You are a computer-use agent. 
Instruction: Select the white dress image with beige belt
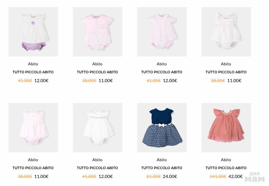(x=97, y=128)
